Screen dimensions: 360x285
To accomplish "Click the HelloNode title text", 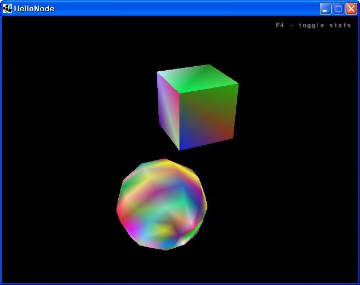I will (34, 9).
